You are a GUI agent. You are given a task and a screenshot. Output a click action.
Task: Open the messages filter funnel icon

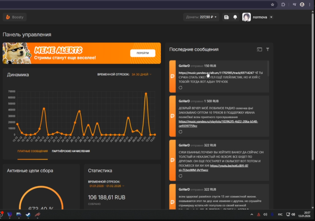[268, 49]
